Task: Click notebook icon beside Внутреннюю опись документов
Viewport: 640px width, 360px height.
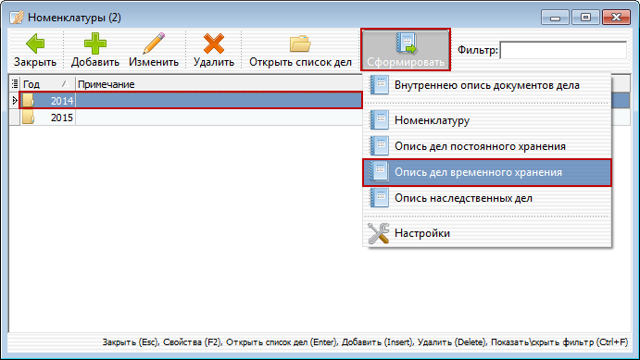Action: (x=379, y=85)
